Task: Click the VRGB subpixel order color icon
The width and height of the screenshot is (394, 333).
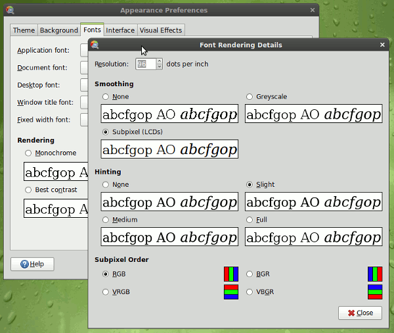Action: [231, 292]
